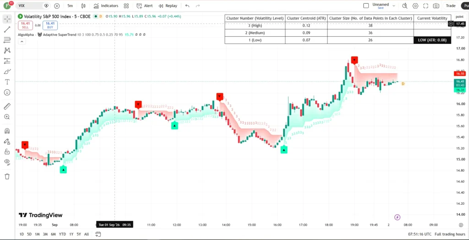Redo the last chart action
This screenshot has width=469, height=240.
tap(197, 5)
